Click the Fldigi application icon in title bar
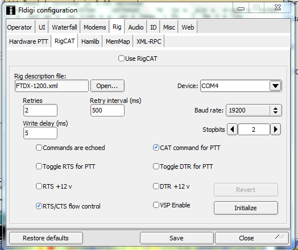Viewport: 298px width, 250px height. (x=11, y=10)
